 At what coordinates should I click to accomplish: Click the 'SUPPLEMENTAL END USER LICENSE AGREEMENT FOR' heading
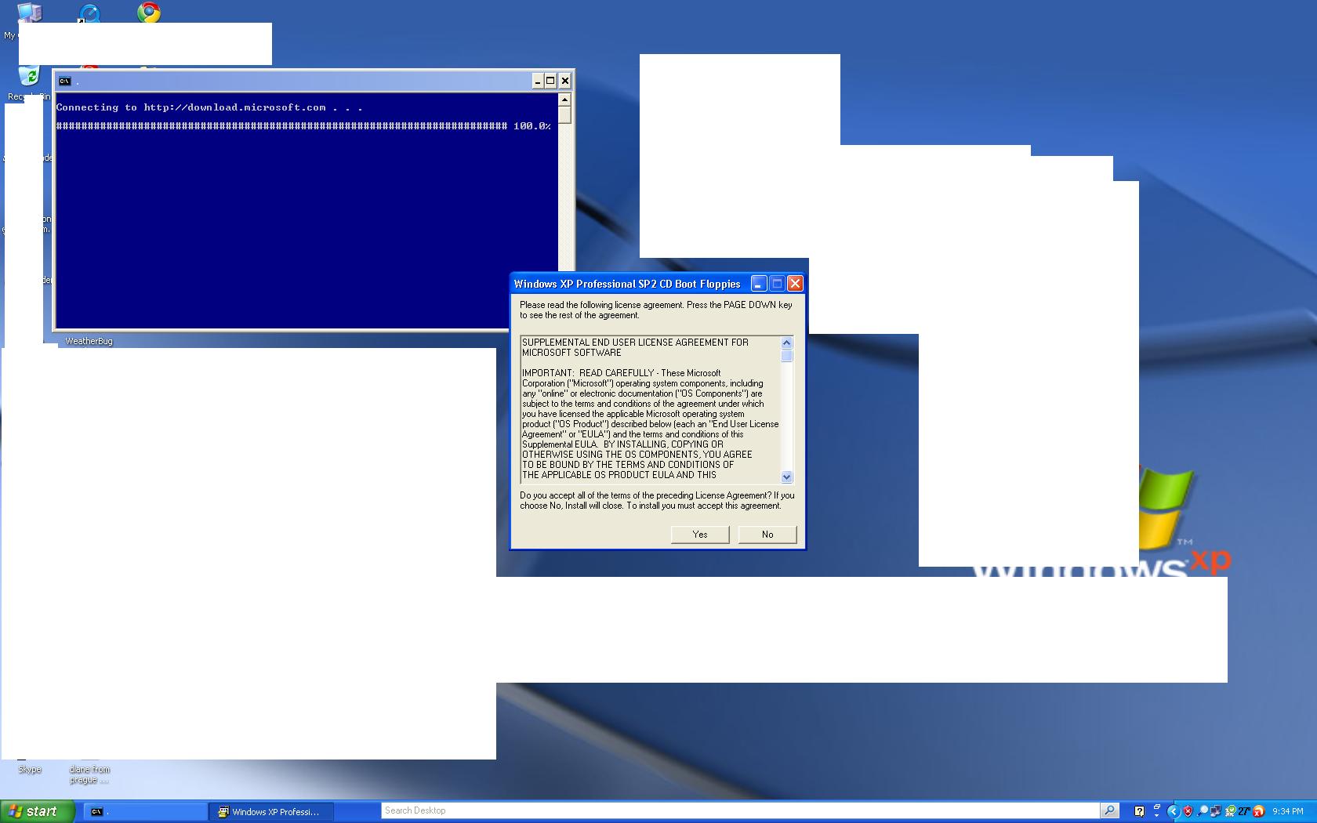(x=636, y=343)
